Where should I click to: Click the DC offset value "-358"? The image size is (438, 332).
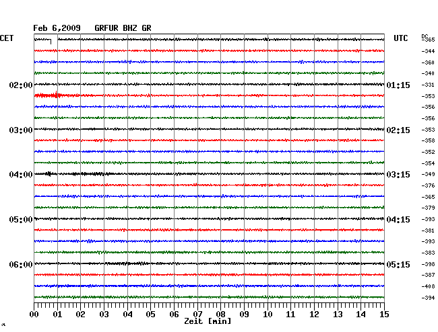coord(428,140)
